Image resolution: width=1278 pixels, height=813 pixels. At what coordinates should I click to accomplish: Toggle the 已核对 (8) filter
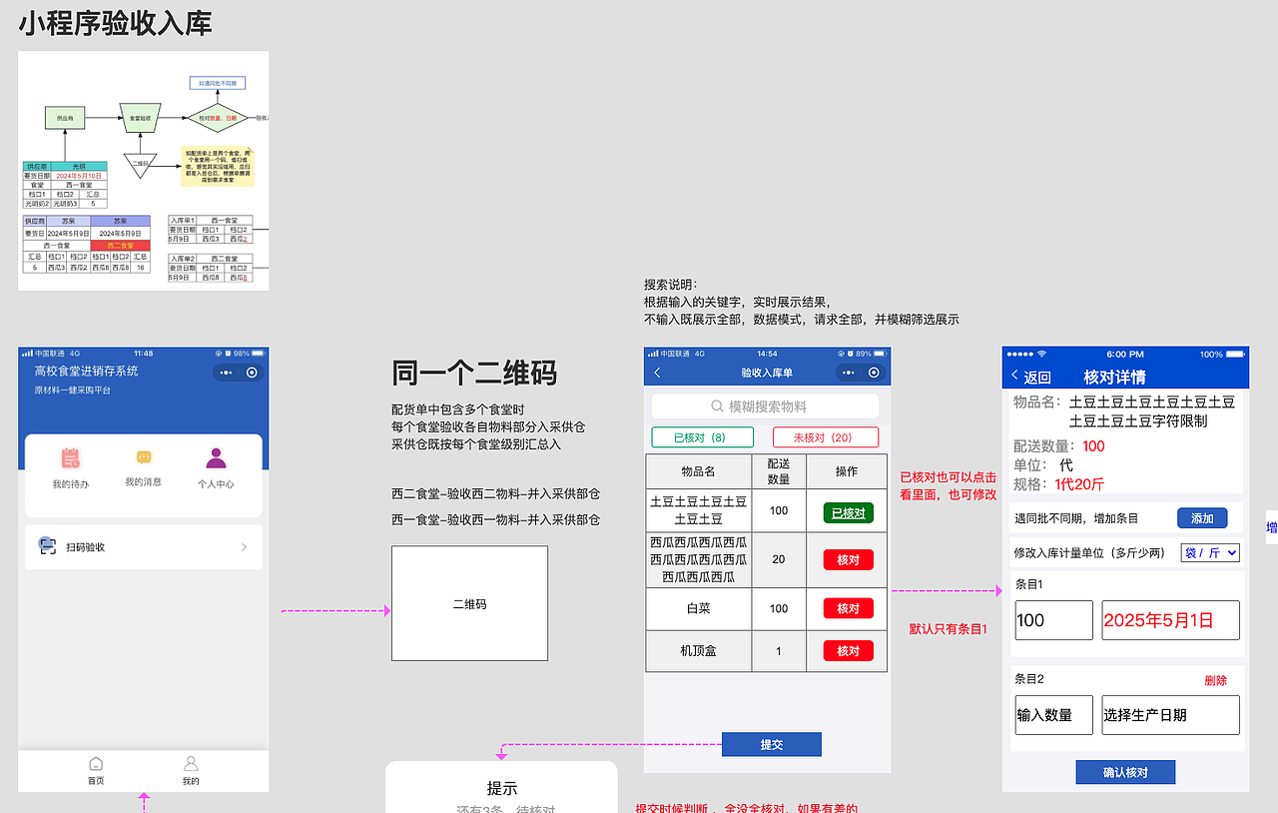point(702,436)
